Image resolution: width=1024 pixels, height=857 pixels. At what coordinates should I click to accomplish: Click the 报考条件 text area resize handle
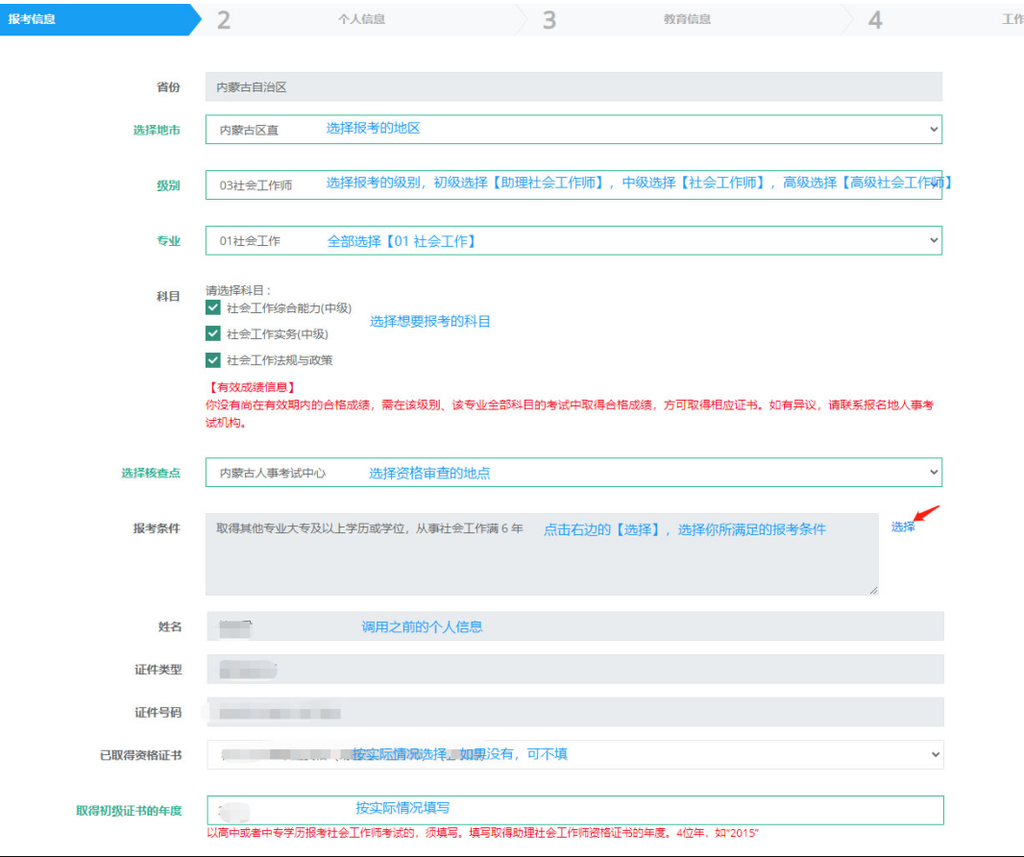click(x=873, y=590)
